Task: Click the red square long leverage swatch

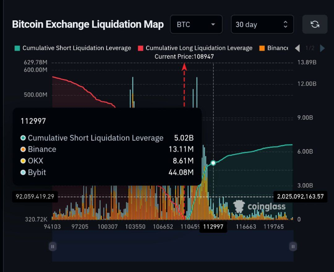Action: [x=141, y=48]
